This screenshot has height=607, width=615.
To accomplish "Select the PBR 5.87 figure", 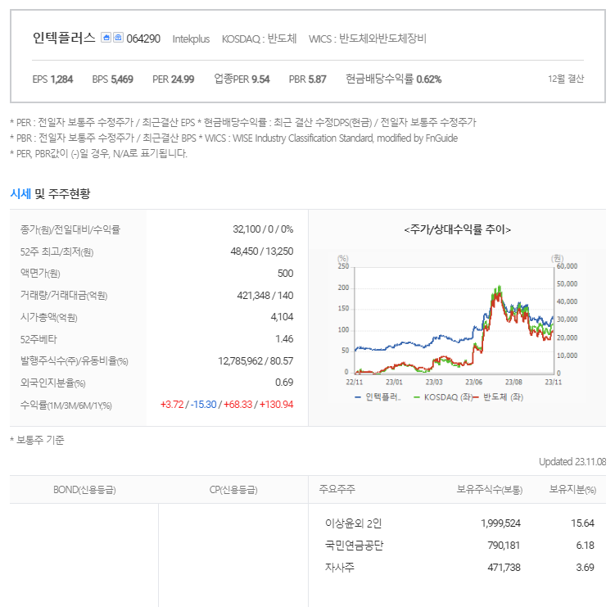I will pos(308,79).
